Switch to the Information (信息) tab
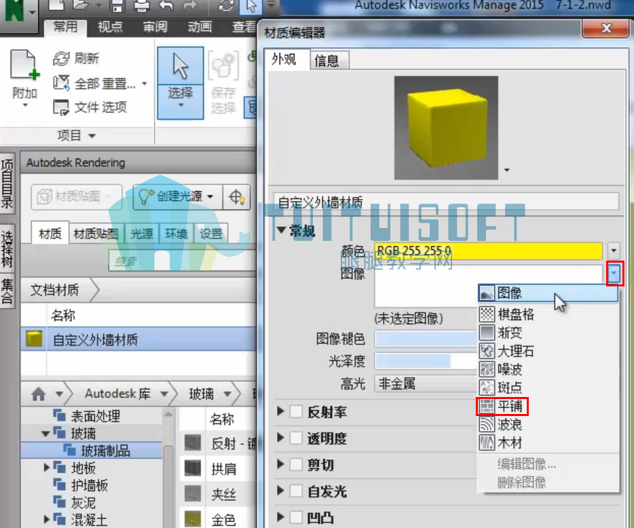The height and width of the screenshot is (528, 634). pyautogui.click(x=327, y=60)
